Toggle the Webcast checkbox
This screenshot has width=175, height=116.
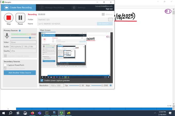pos(103,14)
